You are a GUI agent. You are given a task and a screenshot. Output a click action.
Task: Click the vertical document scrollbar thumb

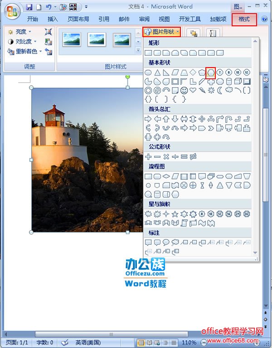(266, 155)
